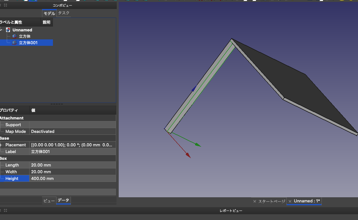
Task: Collapse the Unnamed document tree node
Action: point(1,30)
